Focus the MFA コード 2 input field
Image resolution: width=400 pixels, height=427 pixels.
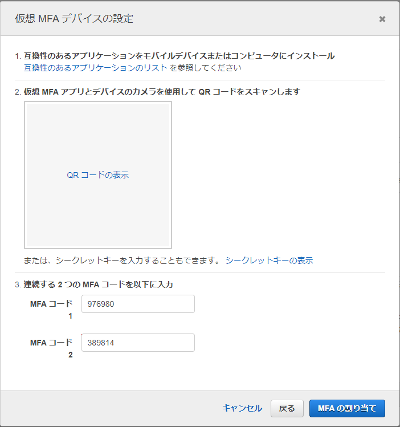pyautogui.click(x=138, y=343)
